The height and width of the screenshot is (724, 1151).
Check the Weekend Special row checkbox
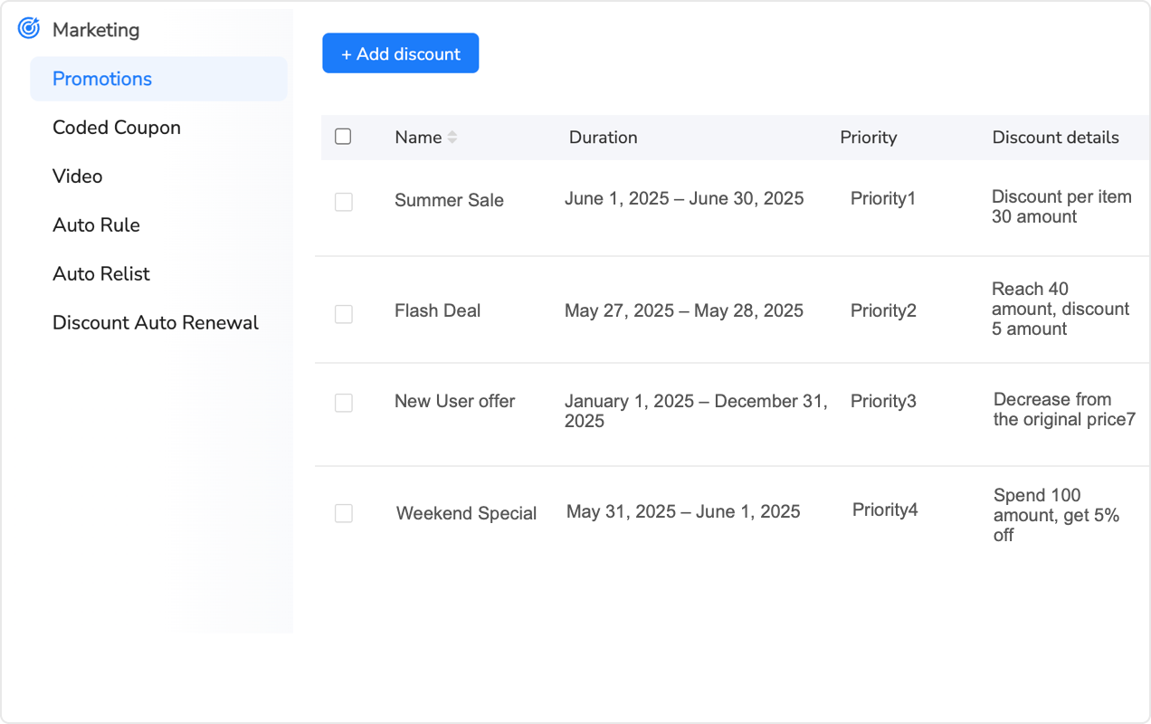tap(344, 513)
